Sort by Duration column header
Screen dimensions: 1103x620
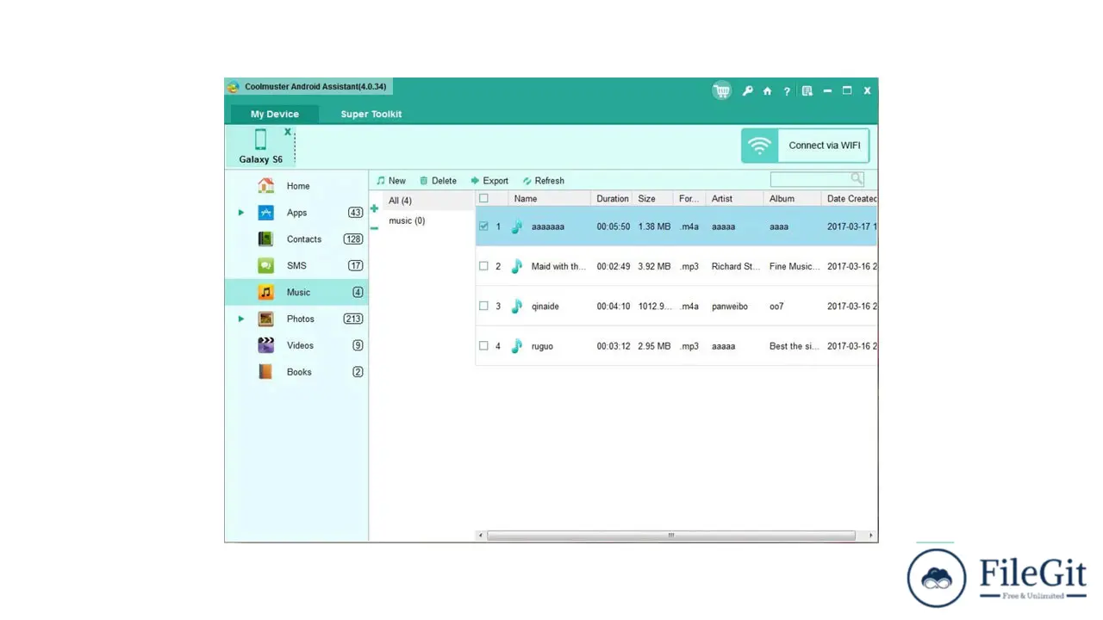612,199
